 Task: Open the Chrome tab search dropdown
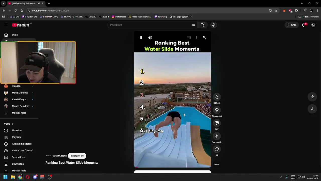coord(3,4)
